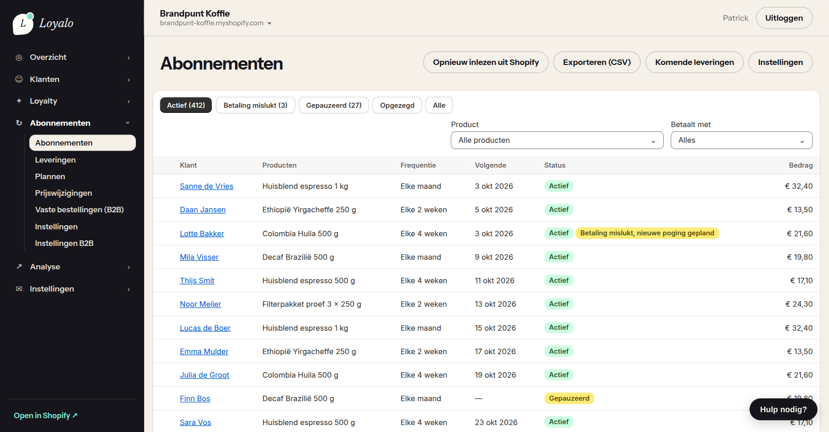Select the Gepauzeerd (27) filter tab
829x432 pixels.
(x=334, y=105)
